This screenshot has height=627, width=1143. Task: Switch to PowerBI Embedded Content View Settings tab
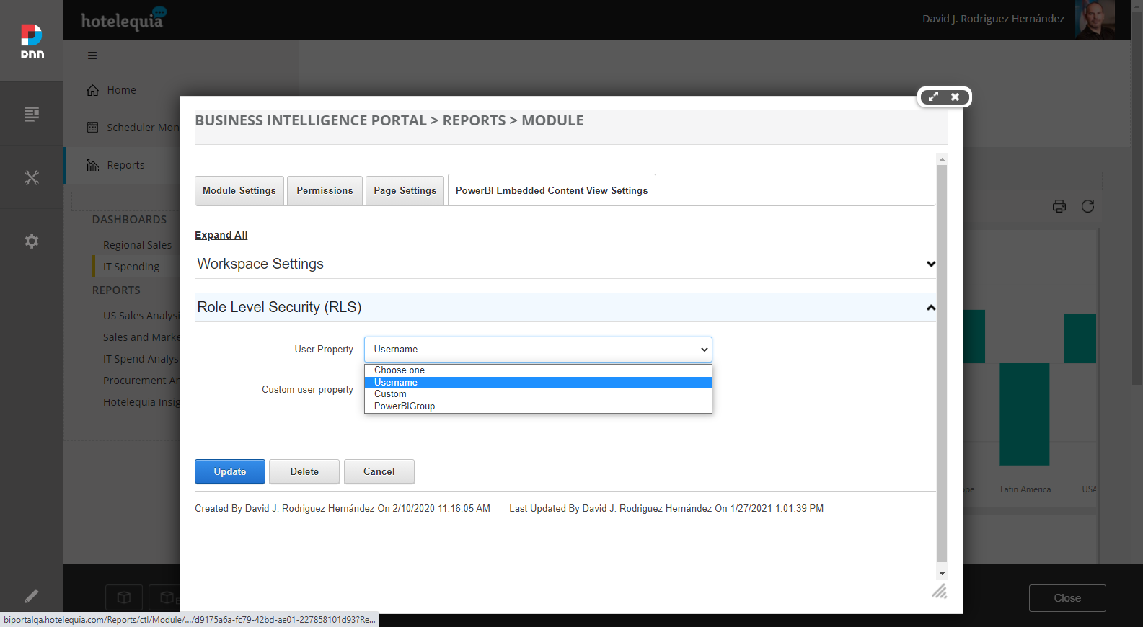(x=552, y=190)
